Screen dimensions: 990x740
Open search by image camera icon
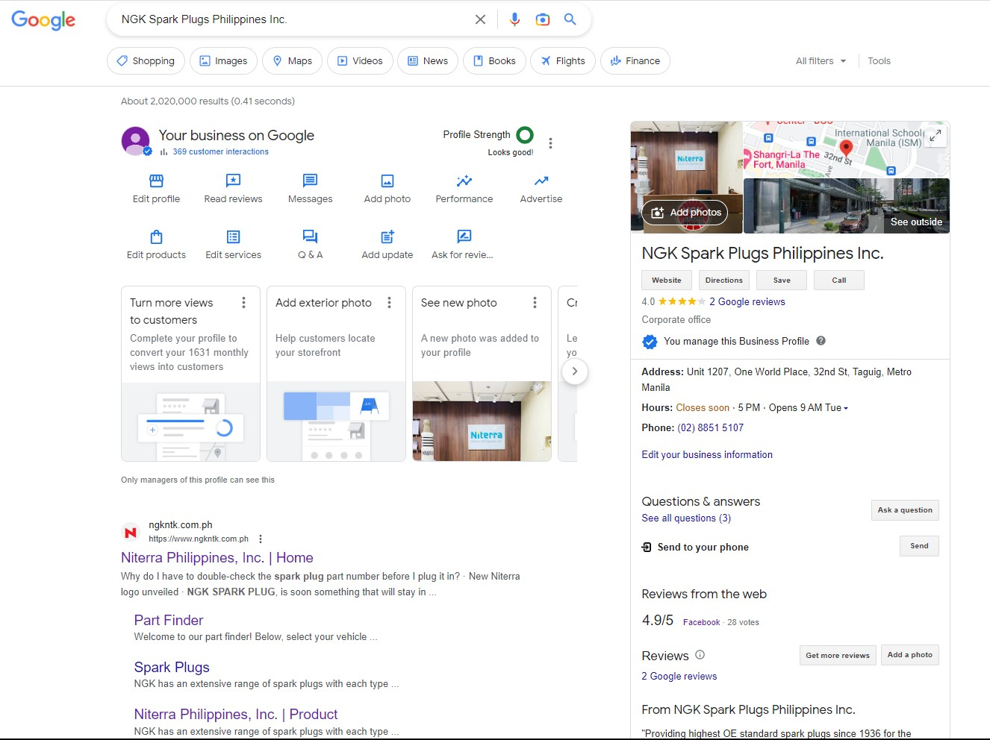tap(543, 19)
